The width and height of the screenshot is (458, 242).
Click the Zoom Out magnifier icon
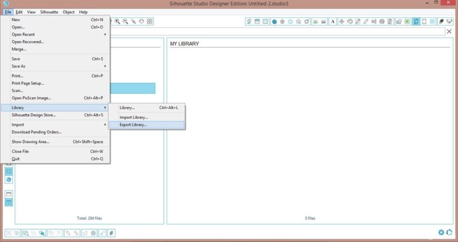tap(125, 21)
